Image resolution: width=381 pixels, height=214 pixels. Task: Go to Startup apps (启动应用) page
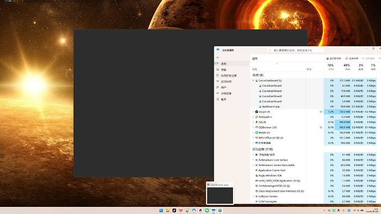point(232,82)
